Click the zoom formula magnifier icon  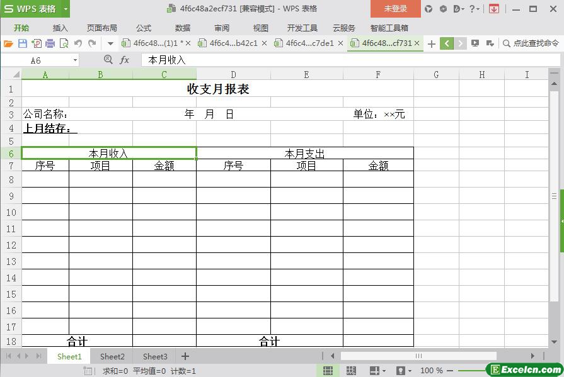click(x=108, y=60)
